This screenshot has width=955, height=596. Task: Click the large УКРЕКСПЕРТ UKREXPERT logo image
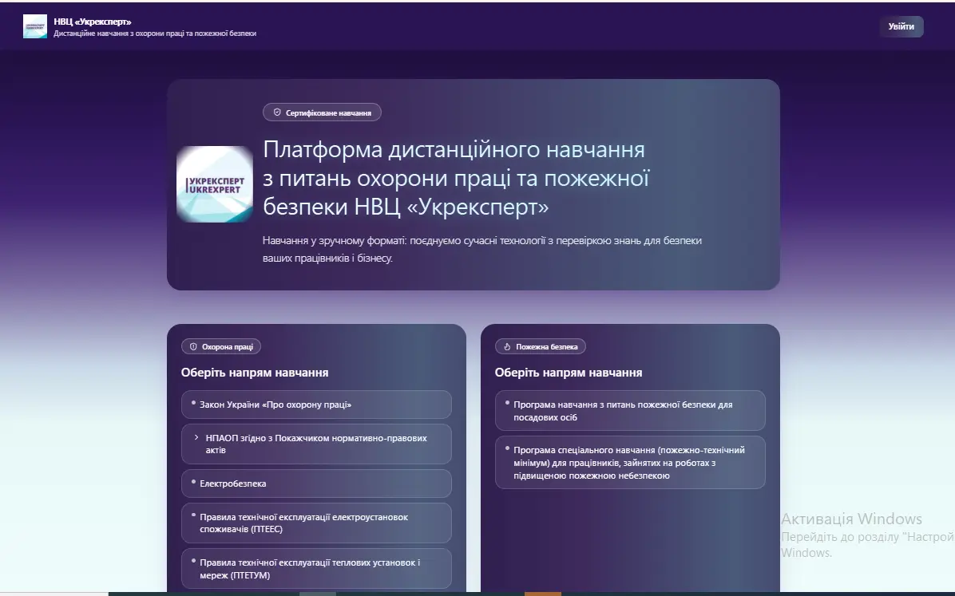(x=214, y=184)
